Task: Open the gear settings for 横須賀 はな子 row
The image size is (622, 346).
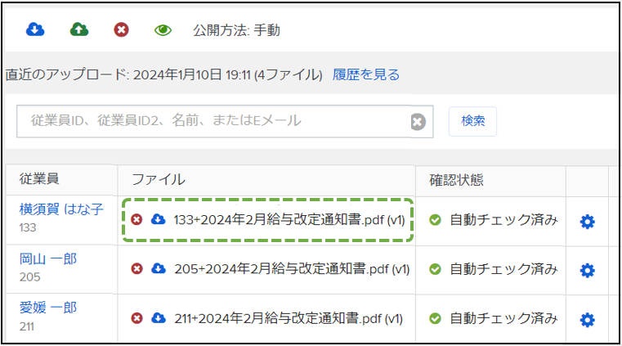Action: click(587, 222)
